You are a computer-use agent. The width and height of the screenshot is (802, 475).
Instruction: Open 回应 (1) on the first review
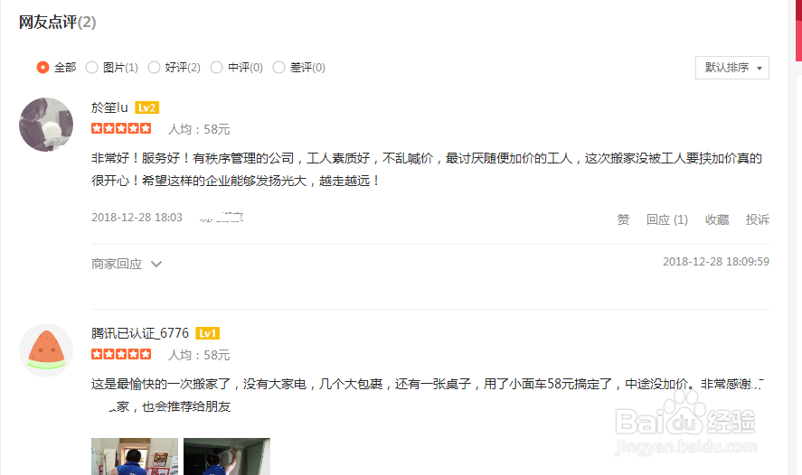pyautogui.click(x=667, y=219)
